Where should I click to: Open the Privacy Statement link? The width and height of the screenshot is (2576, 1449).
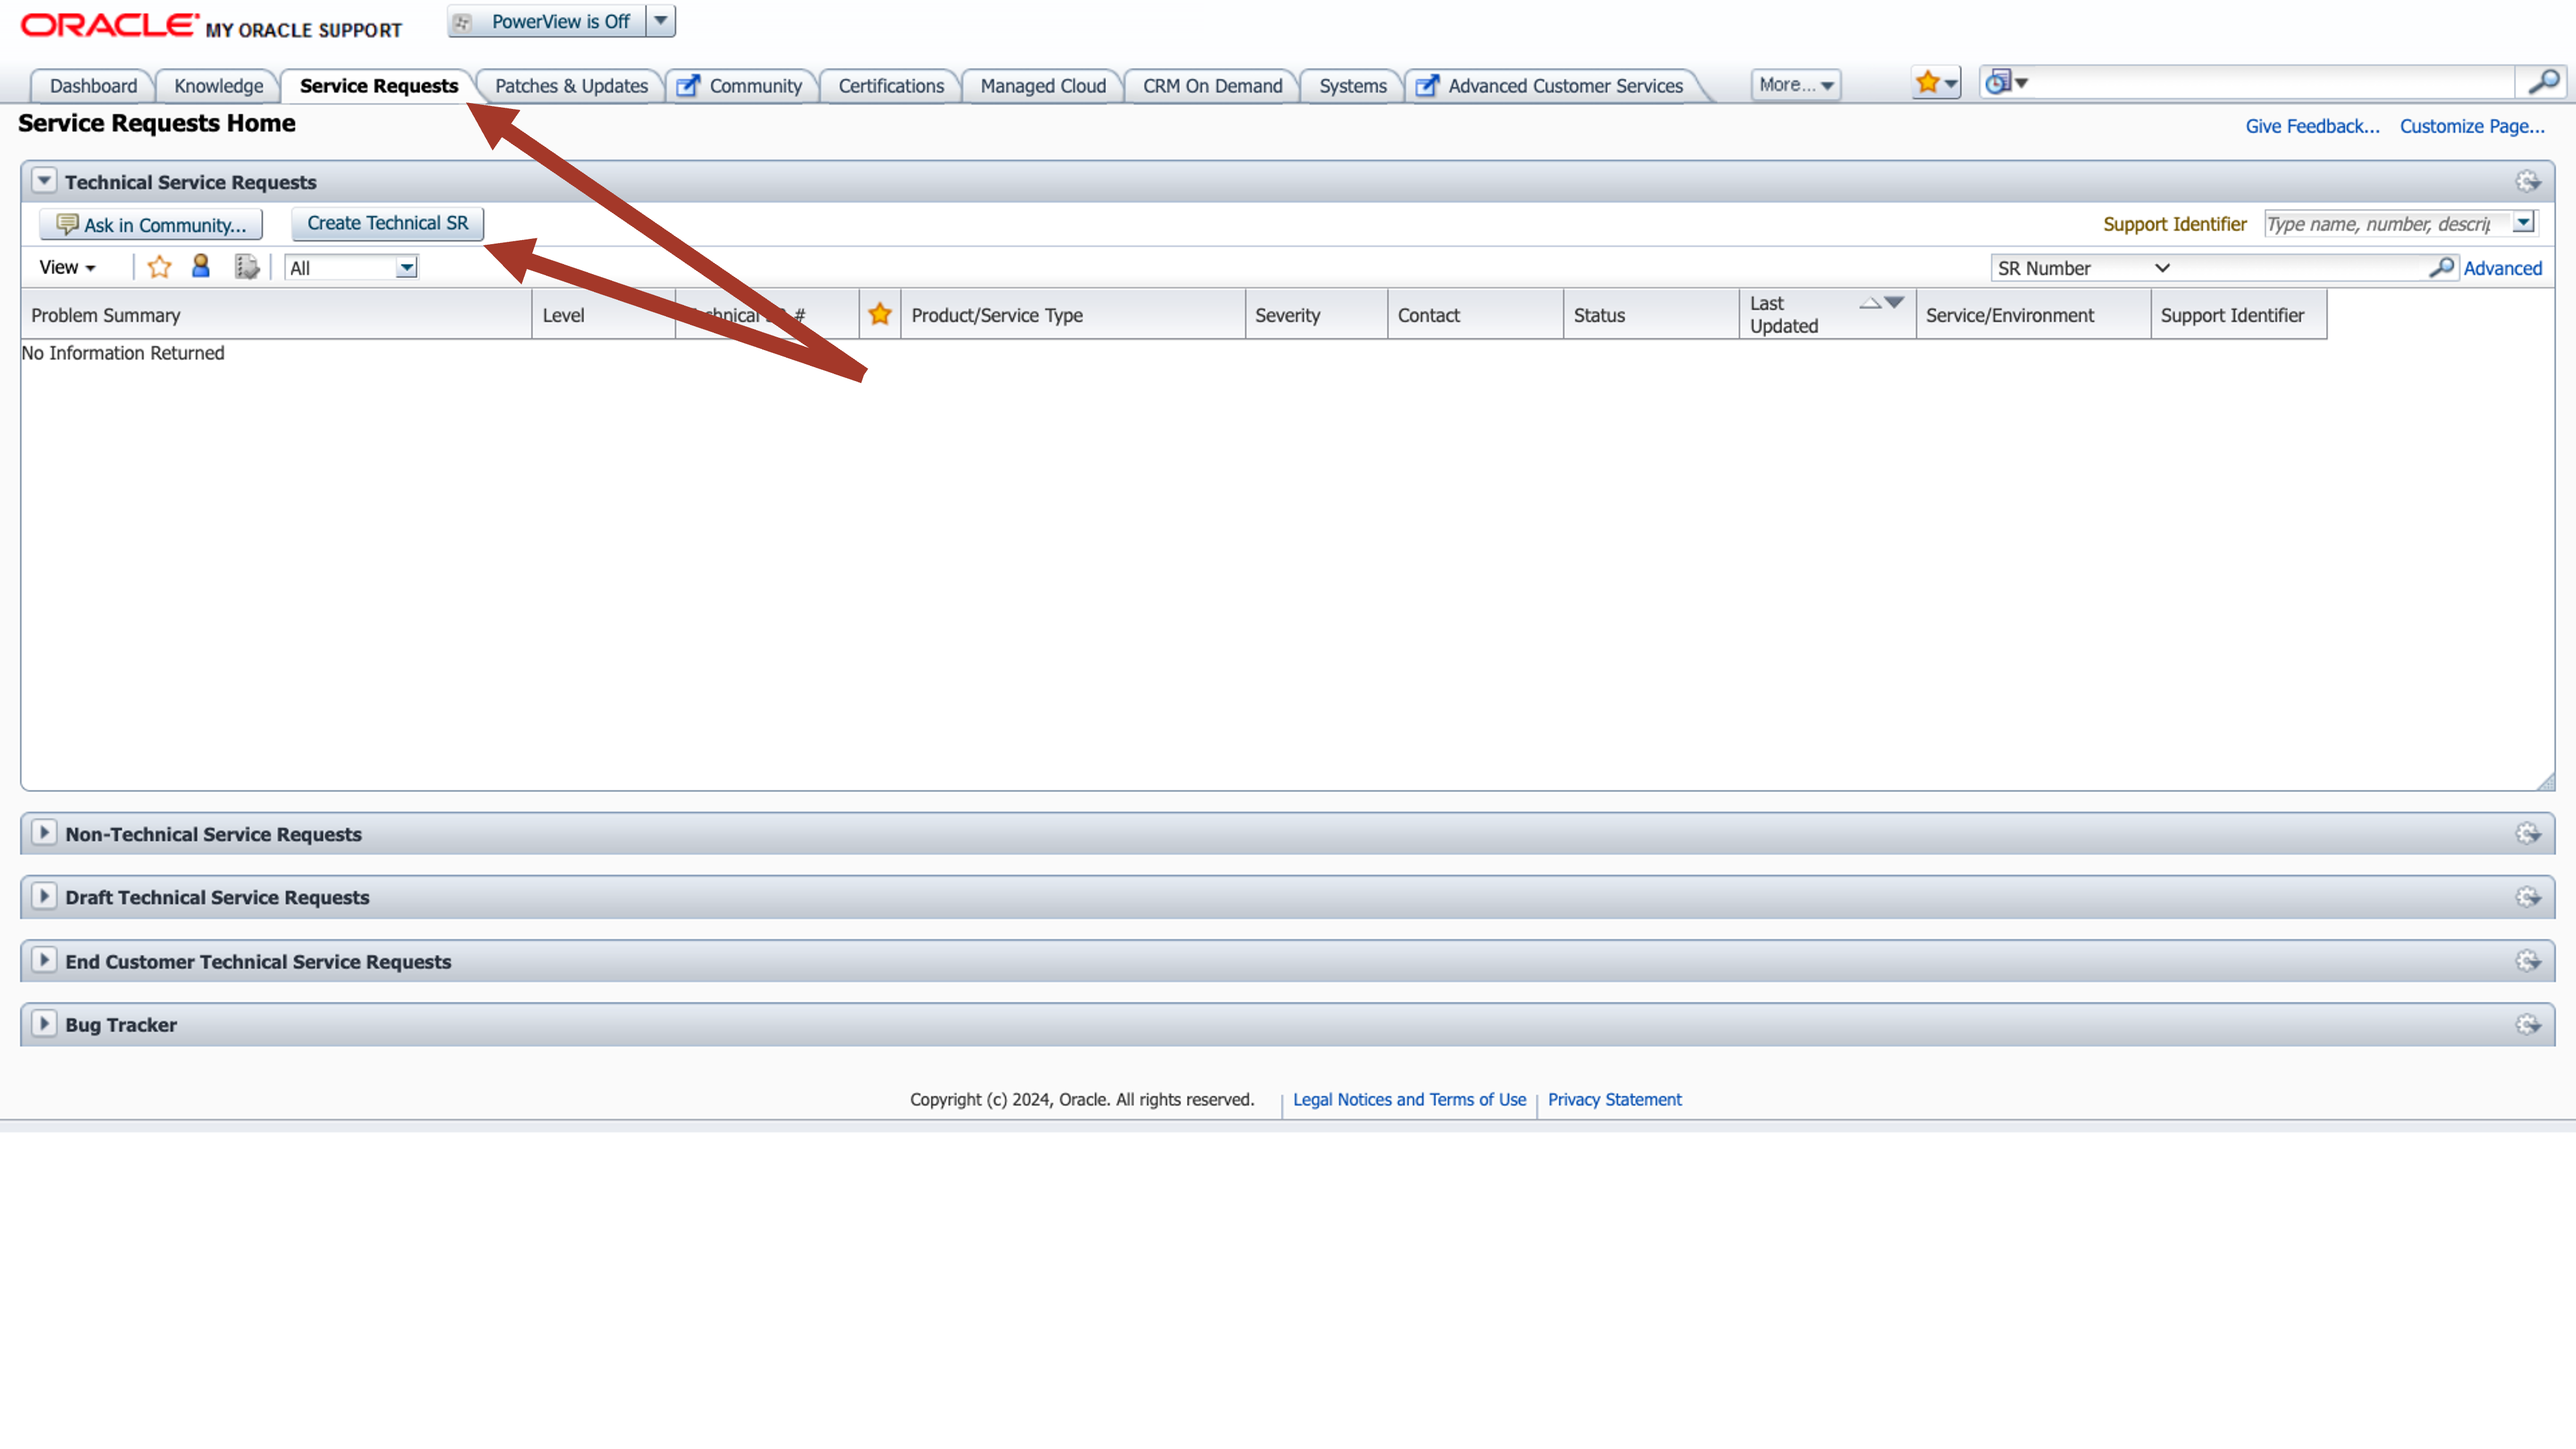[1613, 1099]
